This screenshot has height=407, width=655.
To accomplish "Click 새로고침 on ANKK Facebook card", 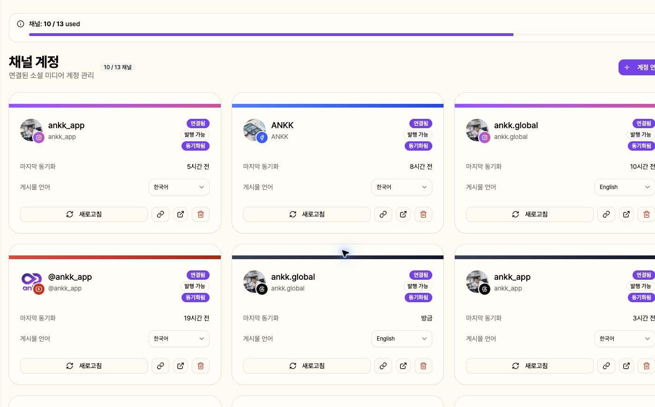I will [x=307, y=214].
